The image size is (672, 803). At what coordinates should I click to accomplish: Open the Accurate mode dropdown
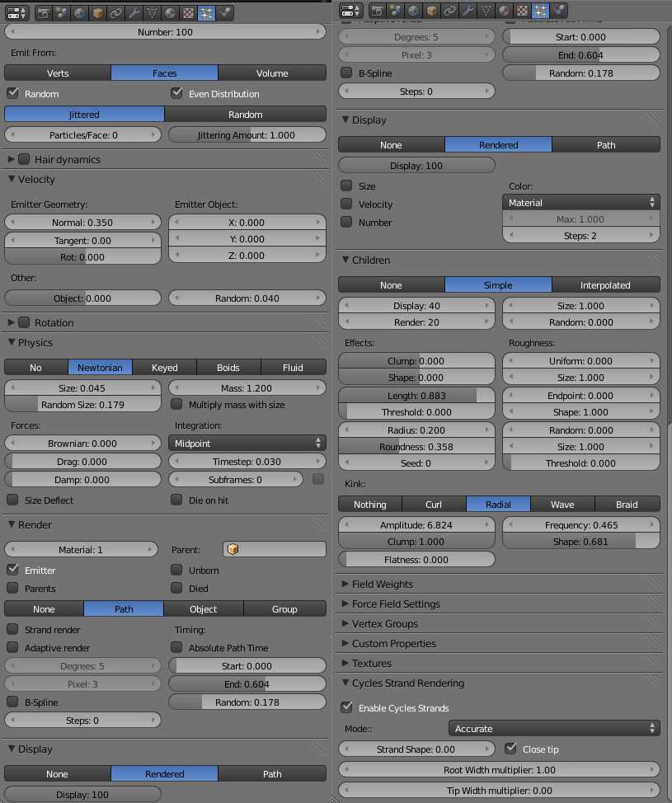click(554, 728)
